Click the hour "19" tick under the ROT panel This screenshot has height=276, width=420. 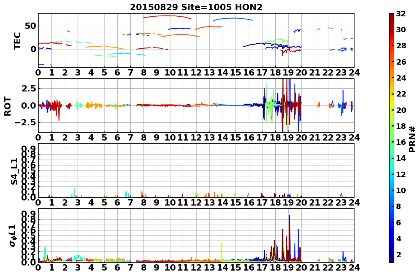[289, 137]
